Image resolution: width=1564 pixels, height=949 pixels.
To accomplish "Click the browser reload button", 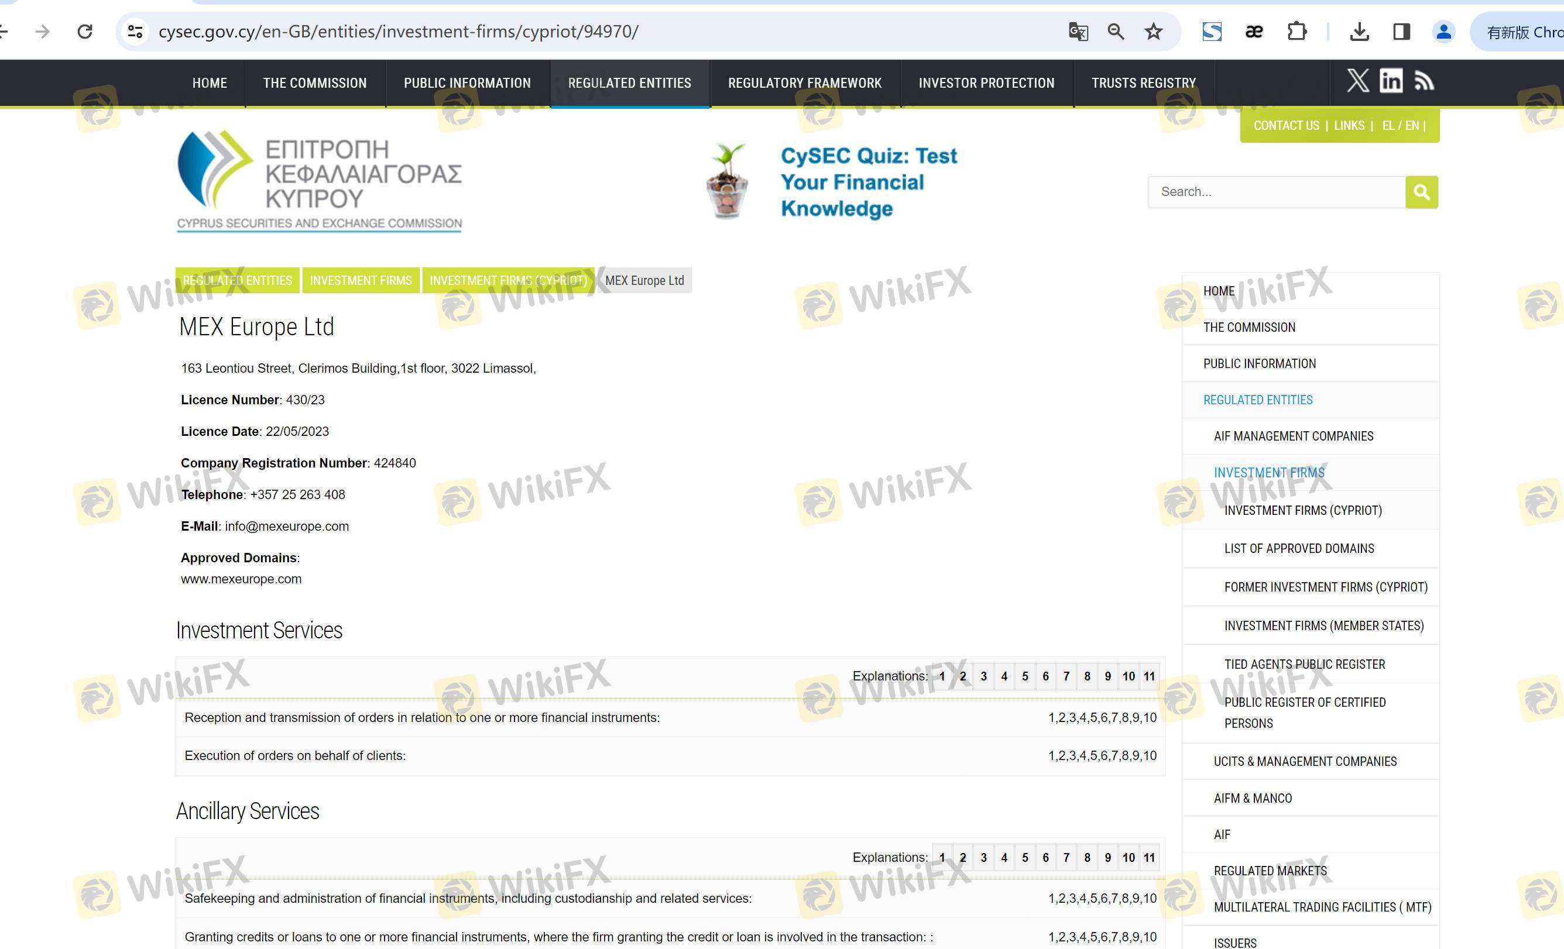I will pos(85,32).
